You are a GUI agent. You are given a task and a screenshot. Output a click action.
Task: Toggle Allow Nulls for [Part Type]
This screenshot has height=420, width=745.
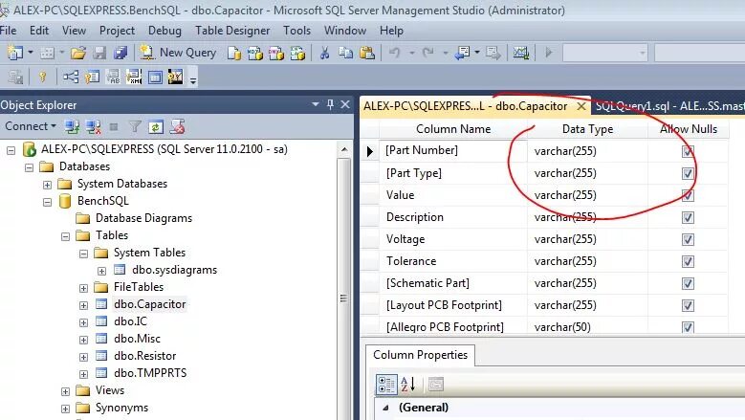click(x=688, y=173)
